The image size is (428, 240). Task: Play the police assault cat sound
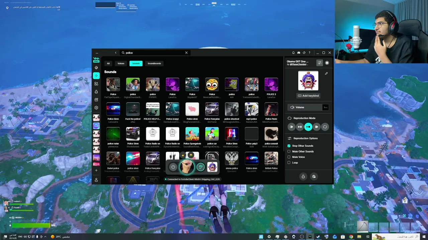pyautogui.click(x=271, y=134)
